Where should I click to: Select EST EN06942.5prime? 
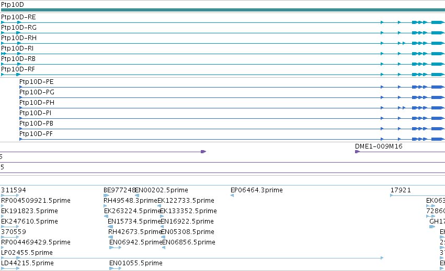(x=135, y=242)
